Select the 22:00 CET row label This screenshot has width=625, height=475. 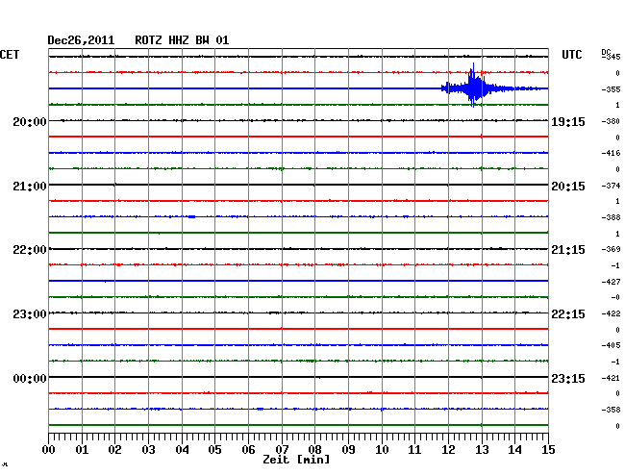coord(30,250)
